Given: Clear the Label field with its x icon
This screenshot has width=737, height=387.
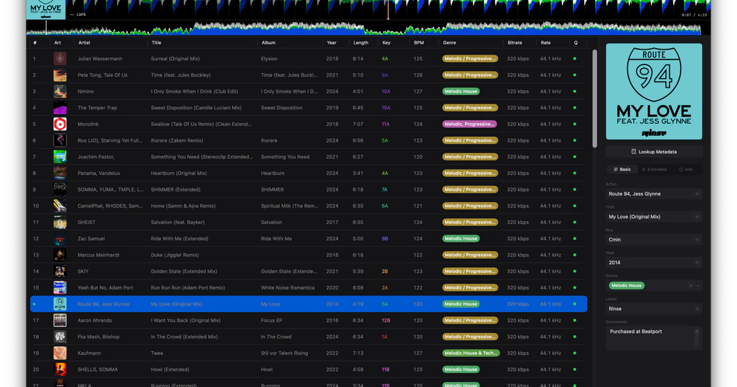Looking at the screenshot, I should pyautogui.click(x=697, y=308).
